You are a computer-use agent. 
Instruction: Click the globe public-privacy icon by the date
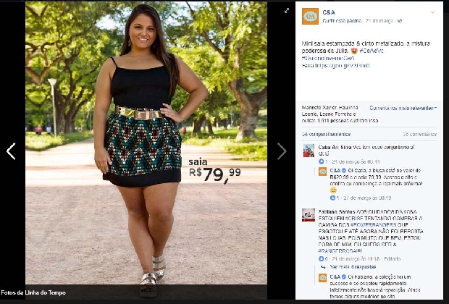(400, 20)
